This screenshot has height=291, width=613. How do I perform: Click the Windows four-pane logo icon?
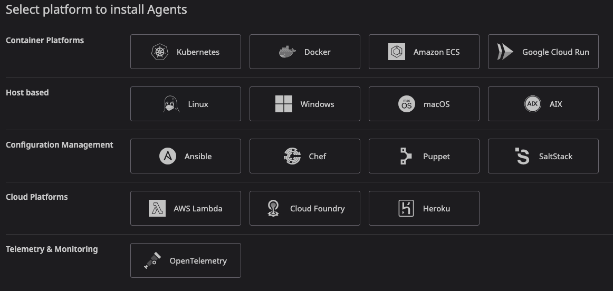tap(283, 104)
